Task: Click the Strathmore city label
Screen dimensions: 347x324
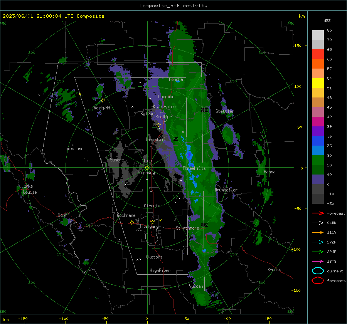Action: tap(187, 228)
